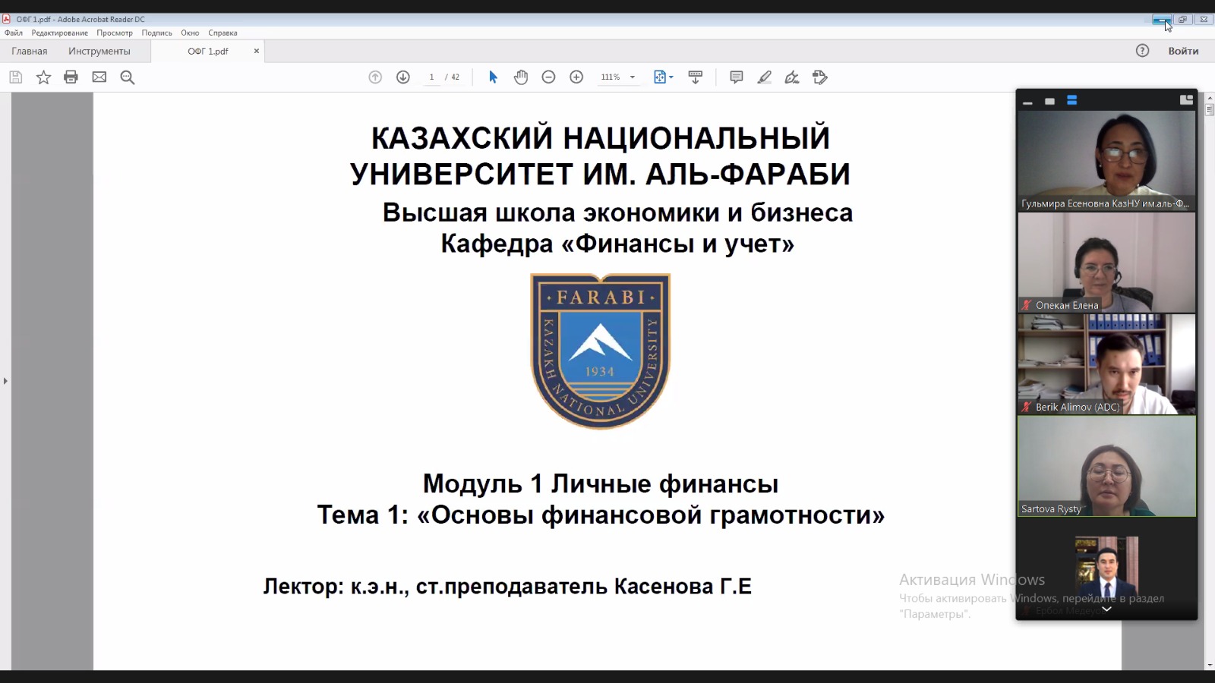Add a comment with sticky note icon
Screen dimensions: 1215x683
pyautogui.click(x=736, y=77)
